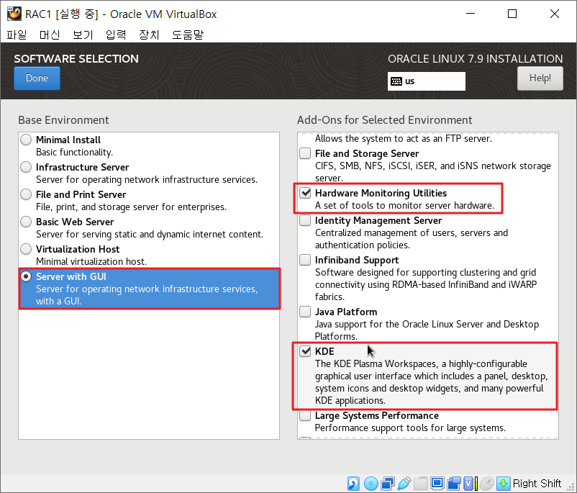Screen dimensions: 577x493
Task: Select the Basic Web Server radio button
Action: tap(26, 222)
